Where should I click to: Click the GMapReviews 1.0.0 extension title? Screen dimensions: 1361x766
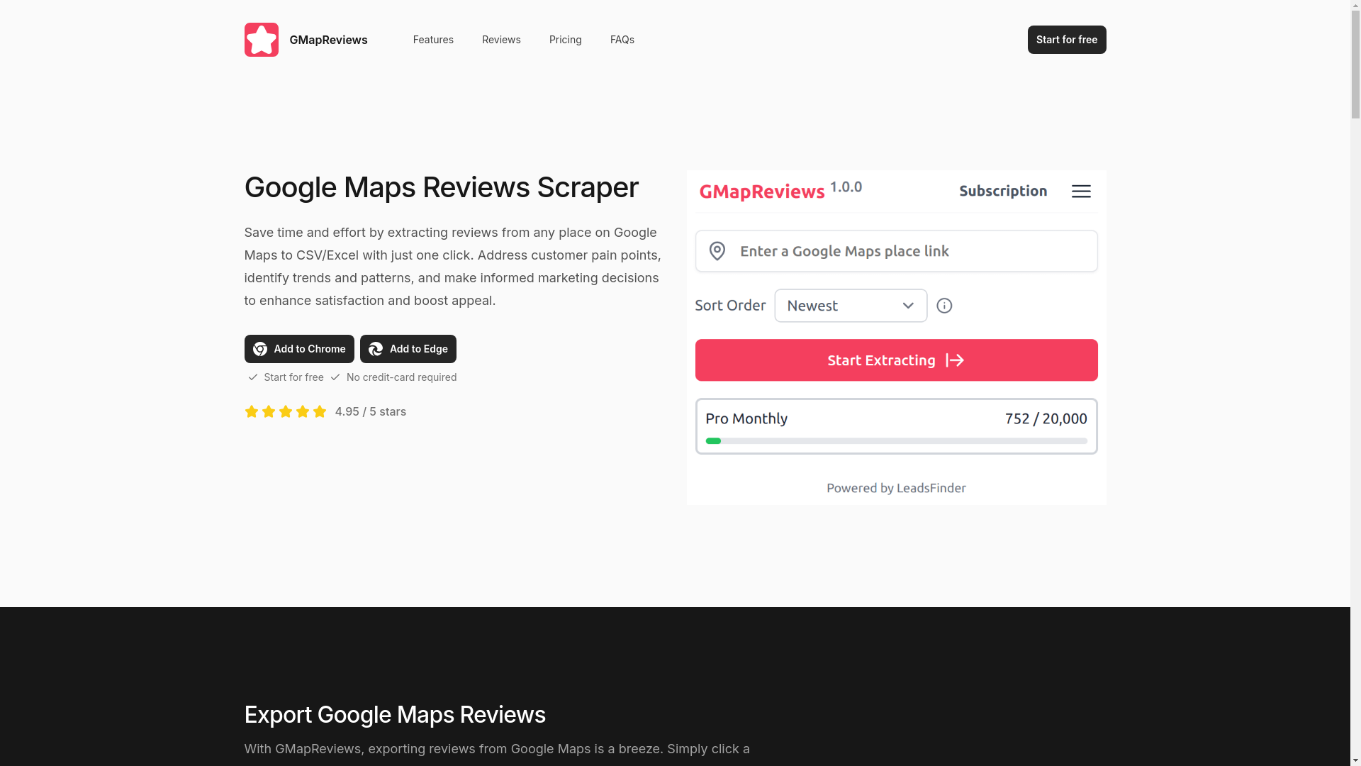click(x=780, y=190)
